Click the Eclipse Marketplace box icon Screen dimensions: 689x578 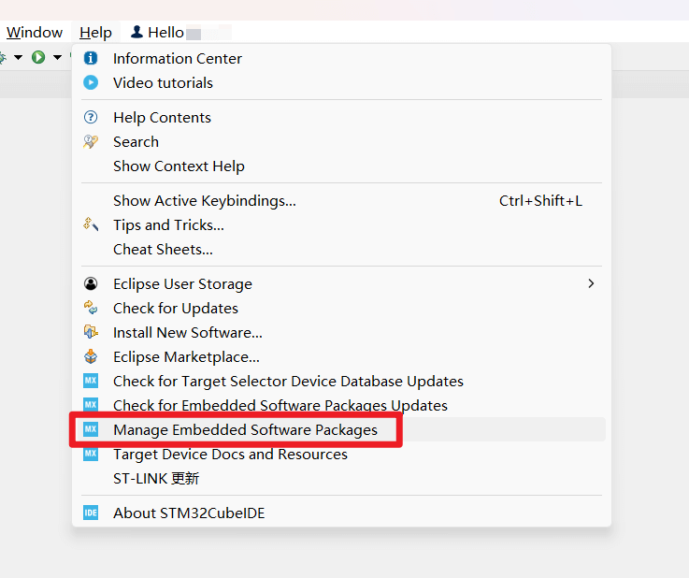coord(91,356)
